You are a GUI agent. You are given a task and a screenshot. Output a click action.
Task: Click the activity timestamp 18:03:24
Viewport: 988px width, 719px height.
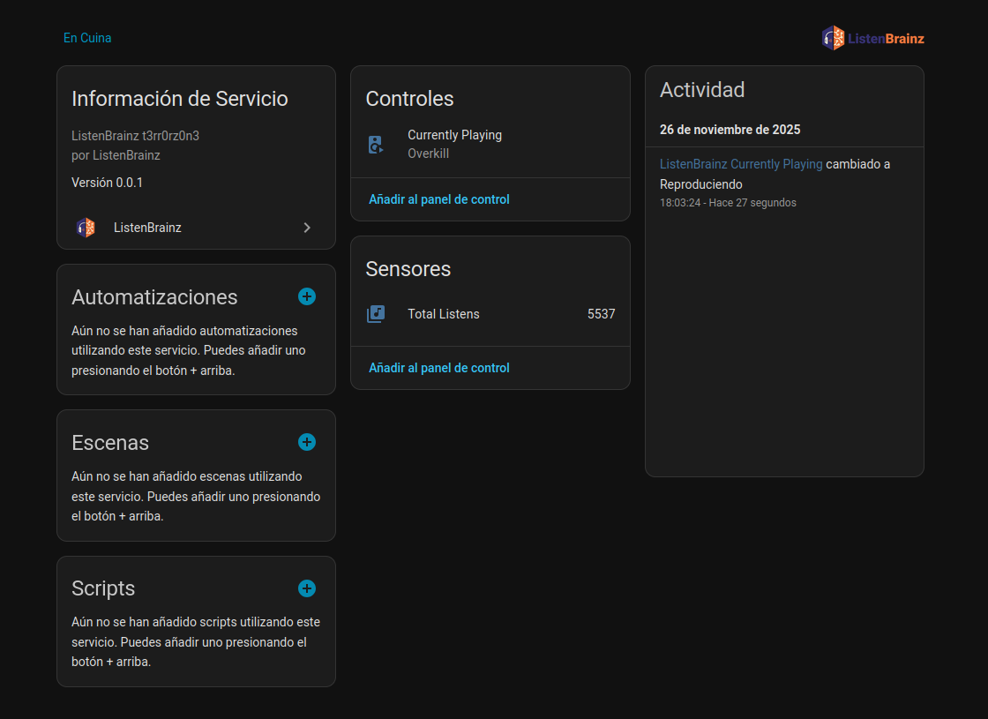coord(679,203)
